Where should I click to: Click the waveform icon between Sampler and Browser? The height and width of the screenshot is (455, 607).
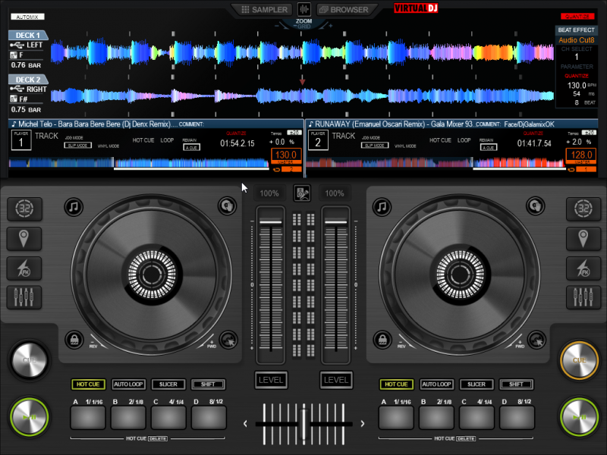click(x=304, y=9)
